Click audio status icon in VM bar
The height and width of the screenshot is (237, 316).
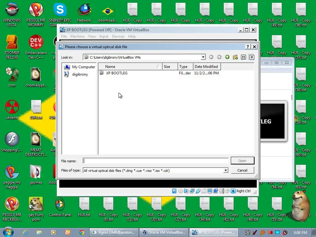coord(186,191)
